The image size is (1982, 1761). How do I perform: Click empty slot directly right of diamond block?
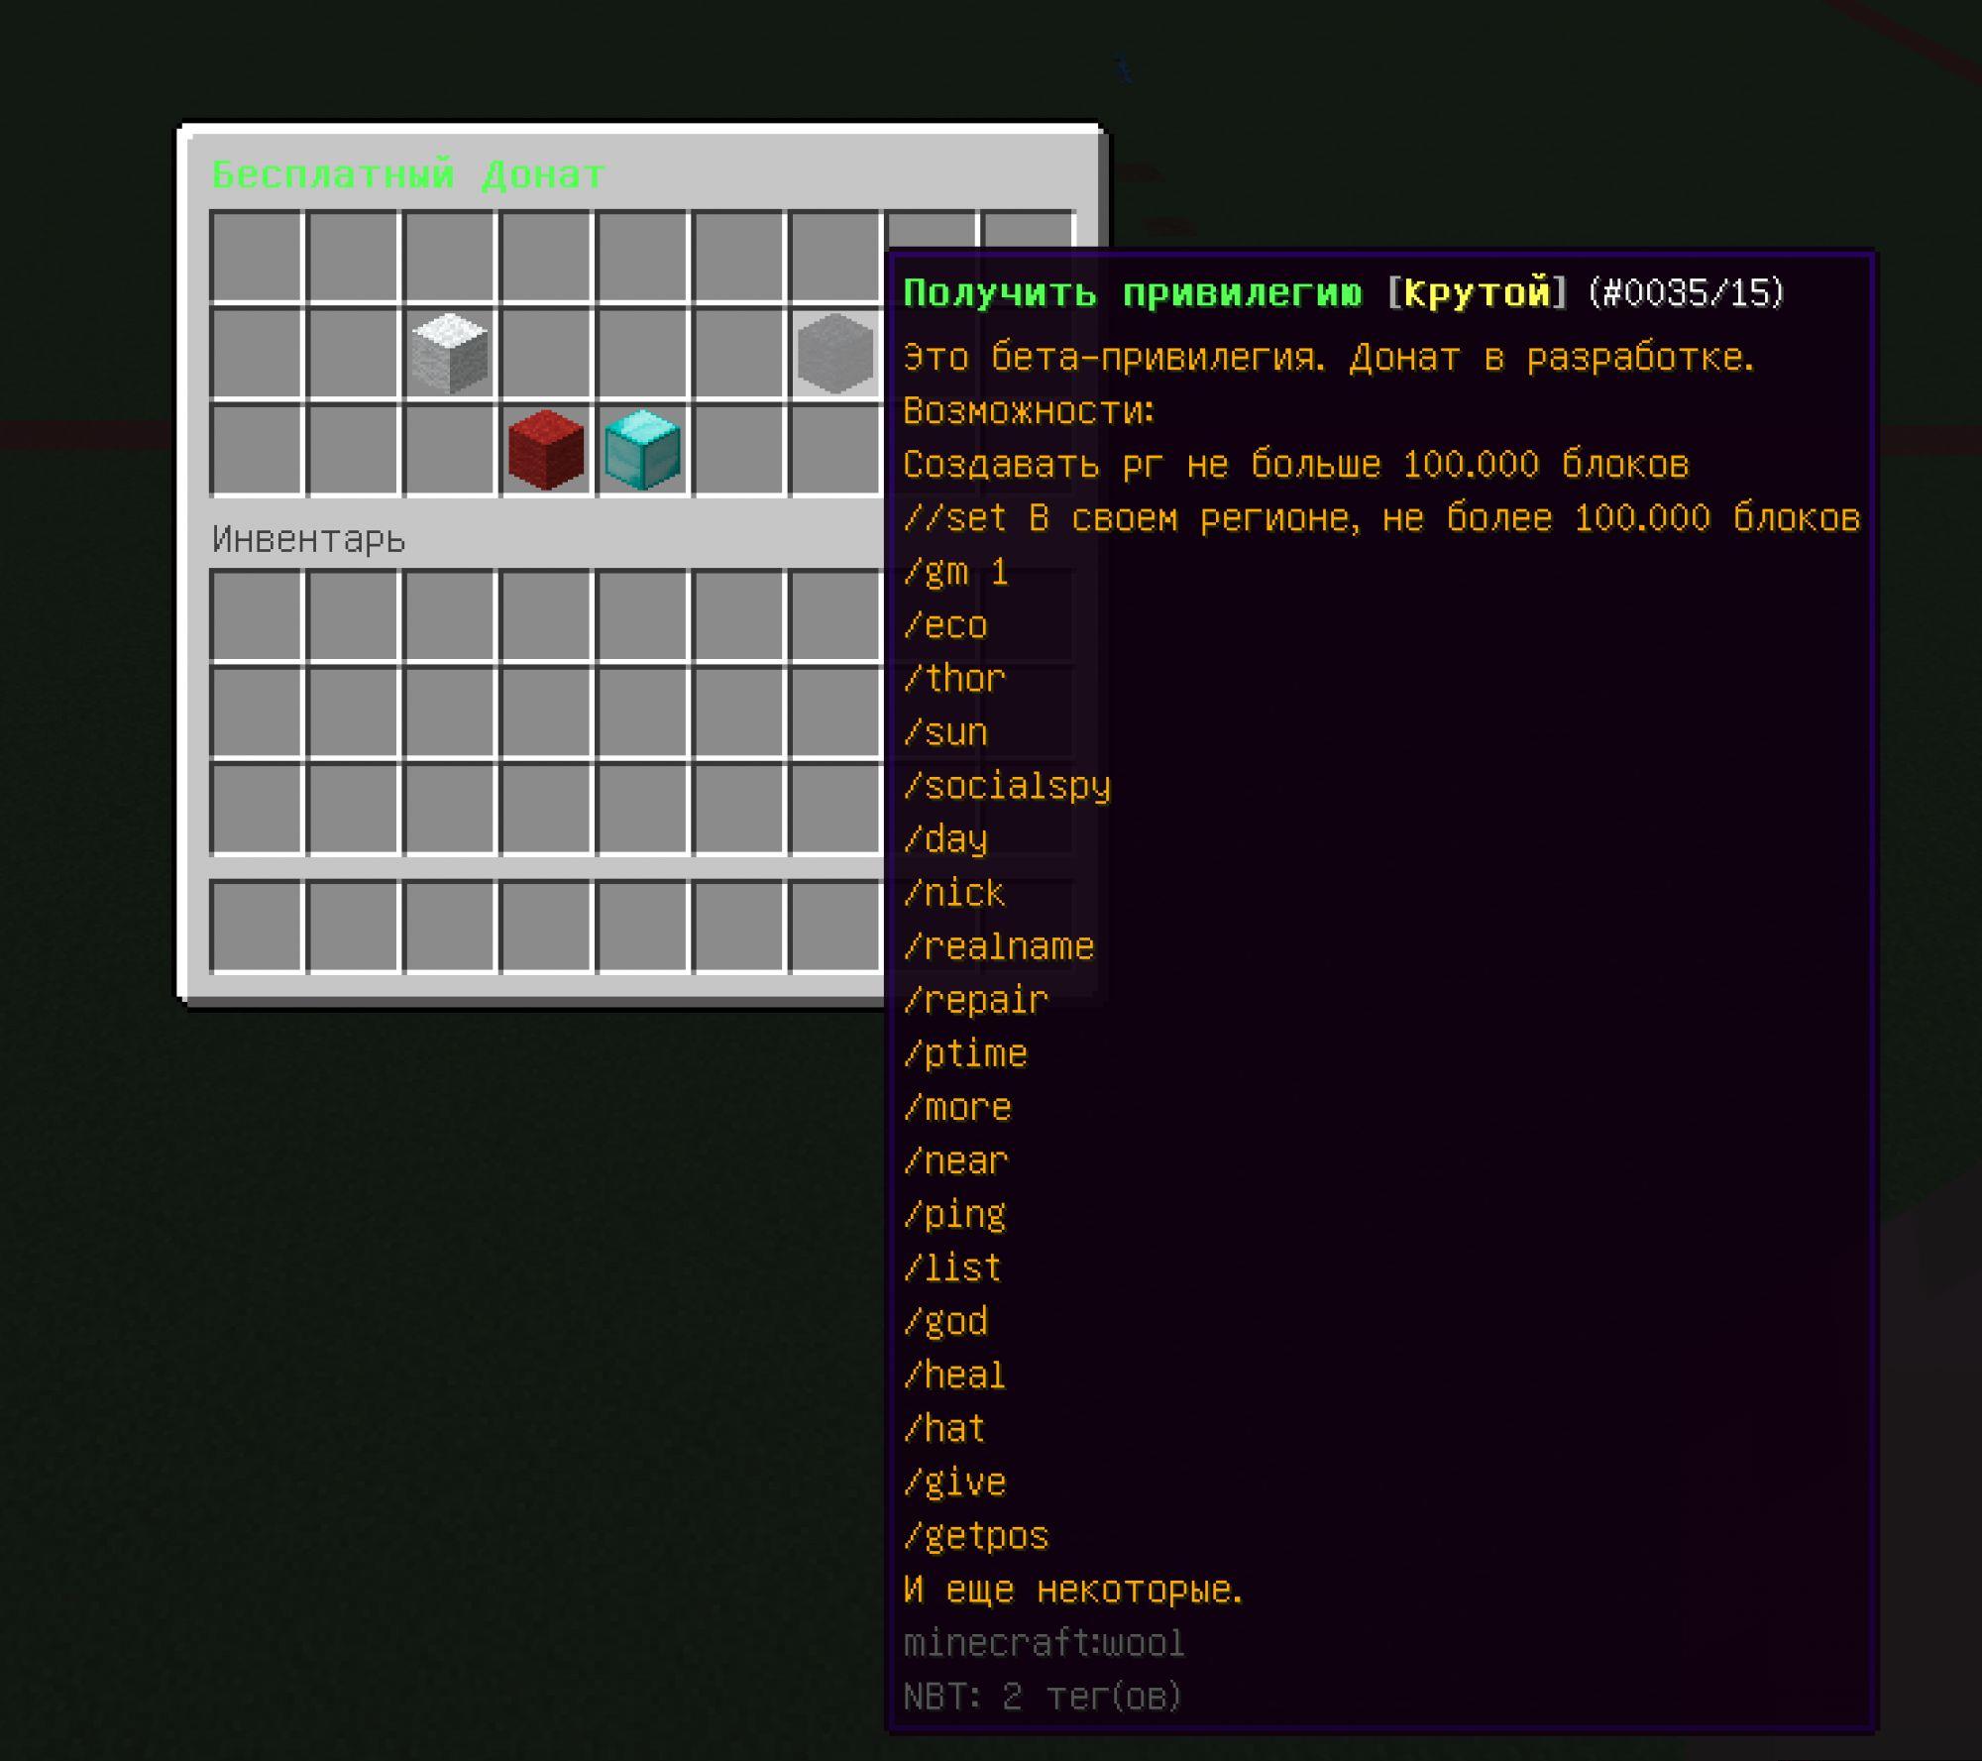[738, 450]
